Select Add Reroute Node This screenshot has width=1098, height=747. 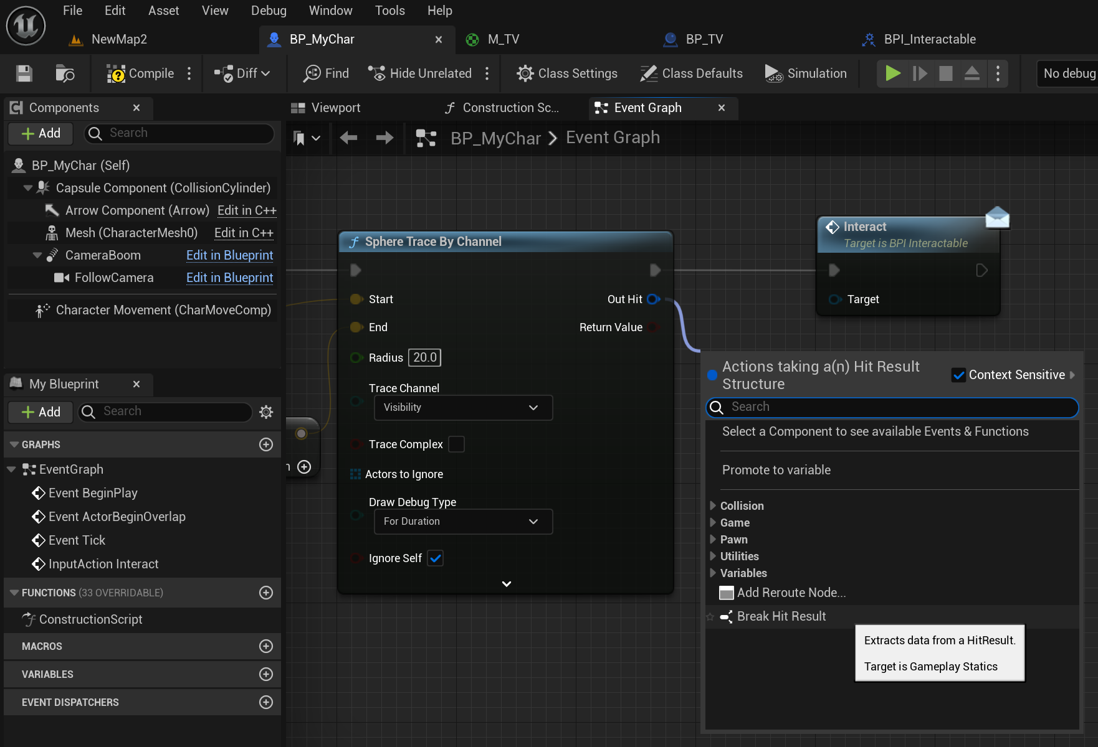click(x=783, y=593)
